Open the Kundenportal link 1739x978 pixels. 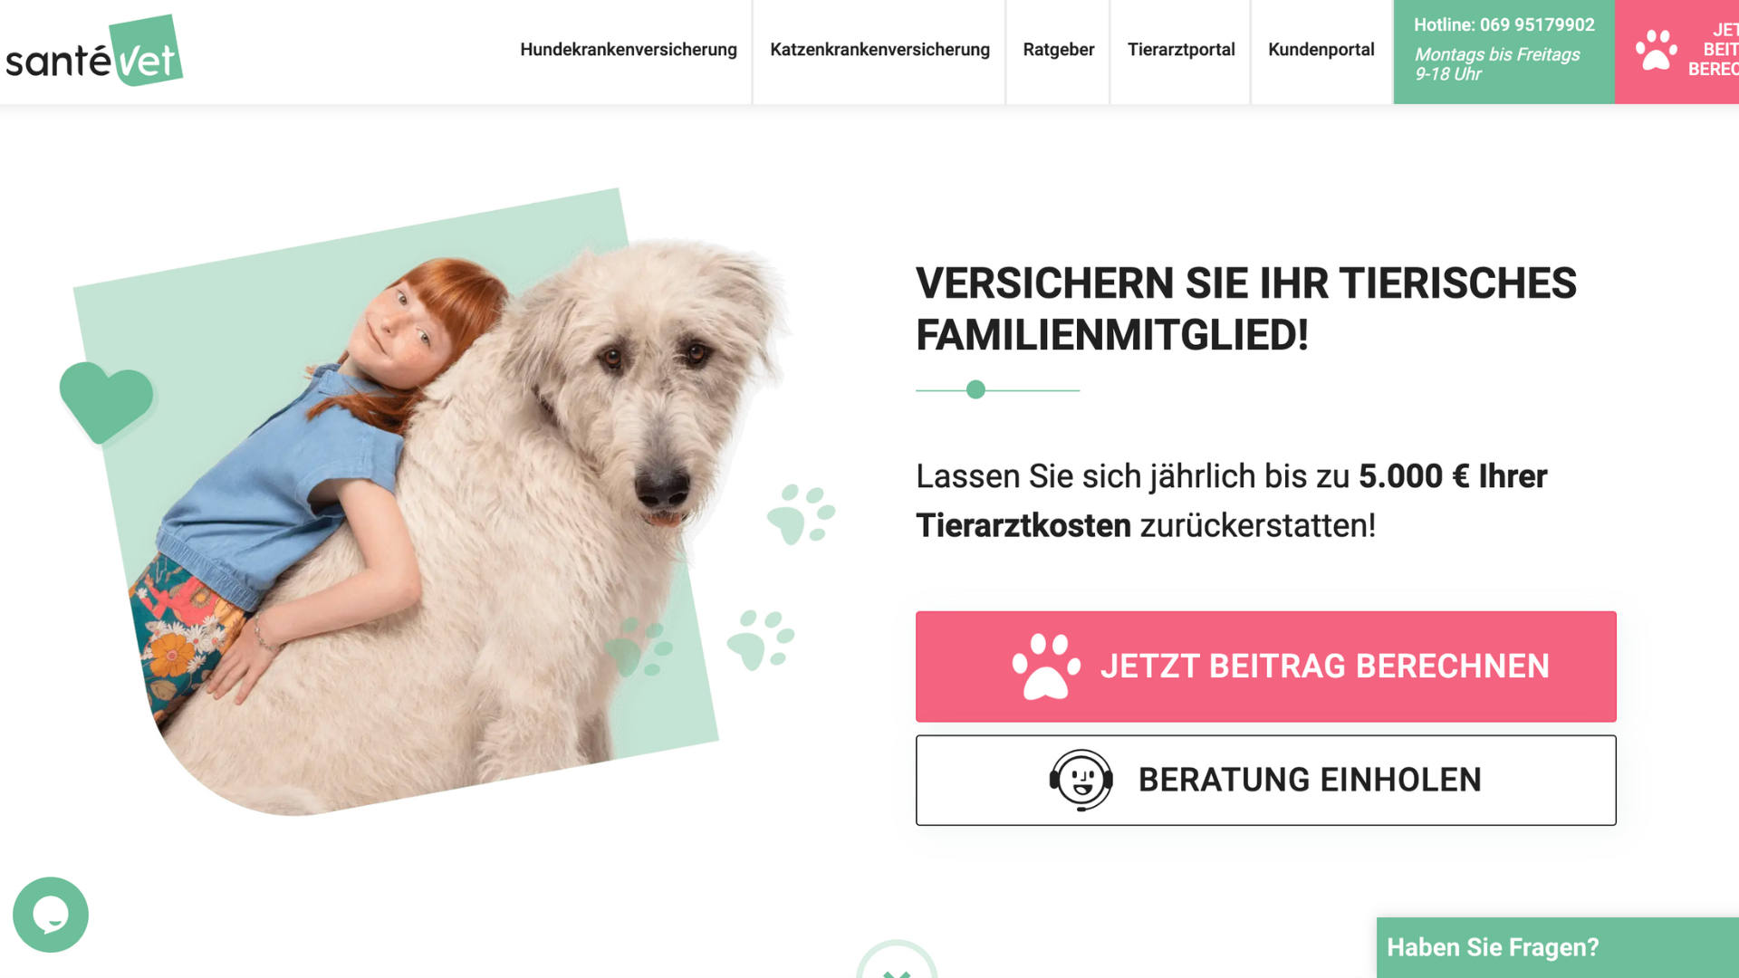1321,50
